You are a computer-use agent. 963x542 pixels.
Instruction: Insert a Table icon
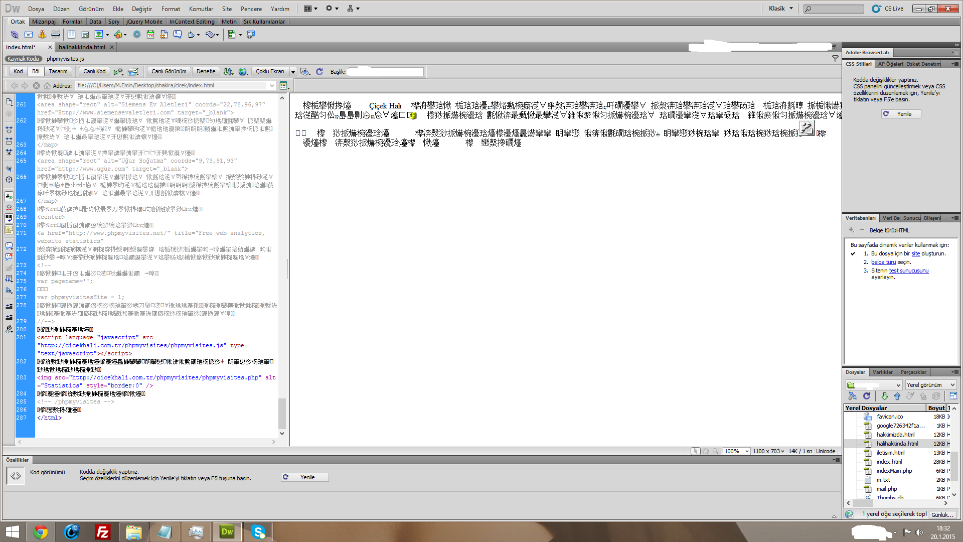coord(71,35)
